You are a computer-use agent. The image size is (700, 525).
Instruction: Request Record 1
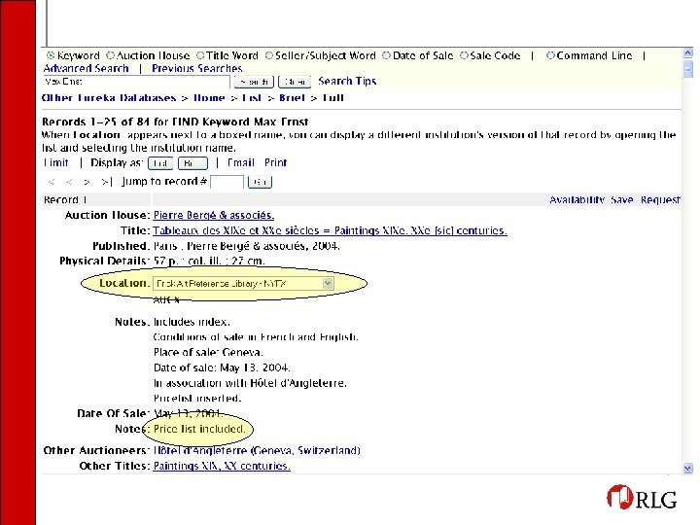660,199
